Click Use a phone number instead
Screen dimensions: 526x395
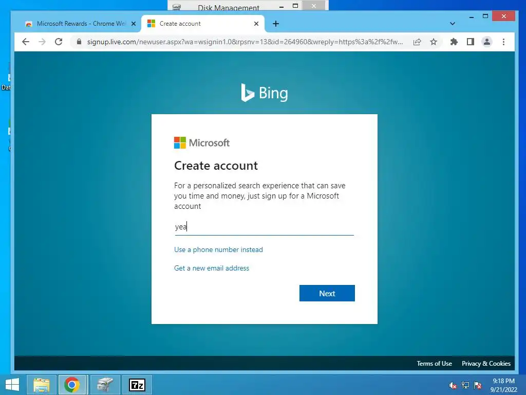click(218, 249)
